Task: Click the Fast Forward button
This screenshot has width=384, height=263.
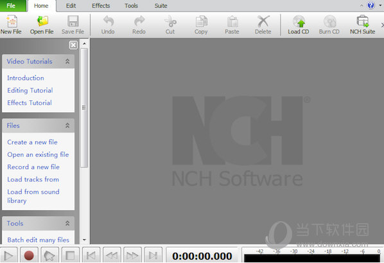Action: [x=132, y=256]
